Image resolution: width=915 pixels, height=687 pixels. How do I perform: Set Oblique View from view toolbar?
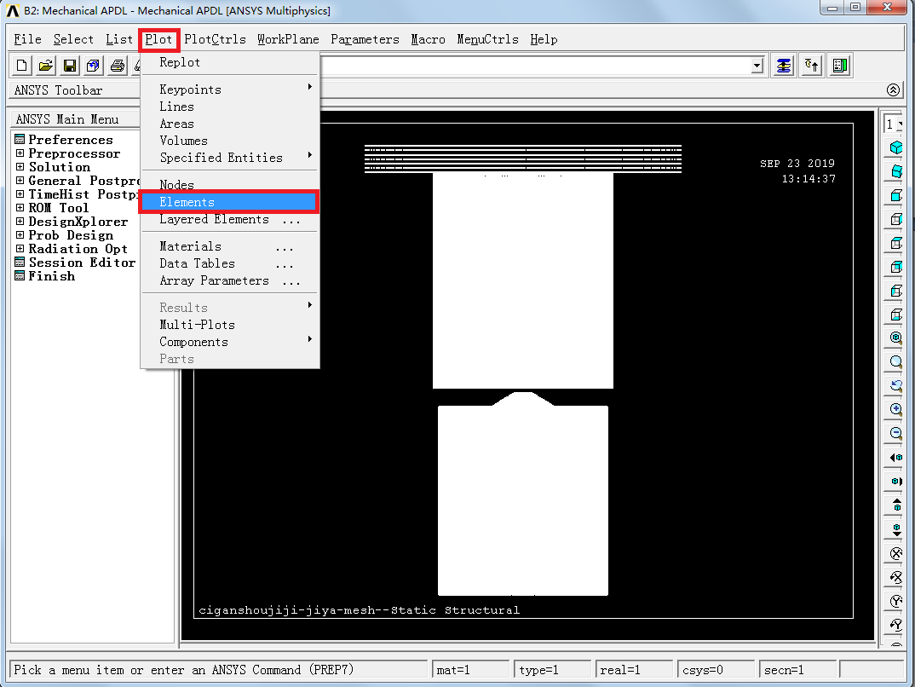(x=895, y=171)
